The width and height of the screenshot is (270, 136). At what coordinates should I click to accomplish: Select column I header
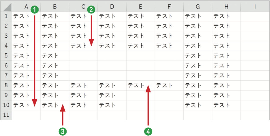255,6
